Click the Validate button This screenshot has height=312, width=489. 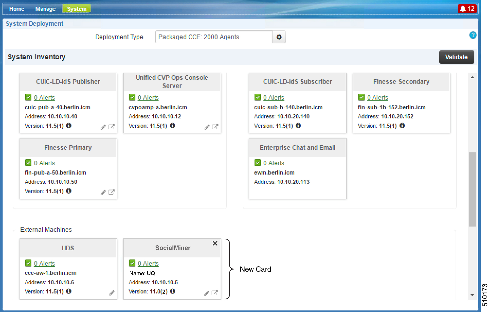456,57
